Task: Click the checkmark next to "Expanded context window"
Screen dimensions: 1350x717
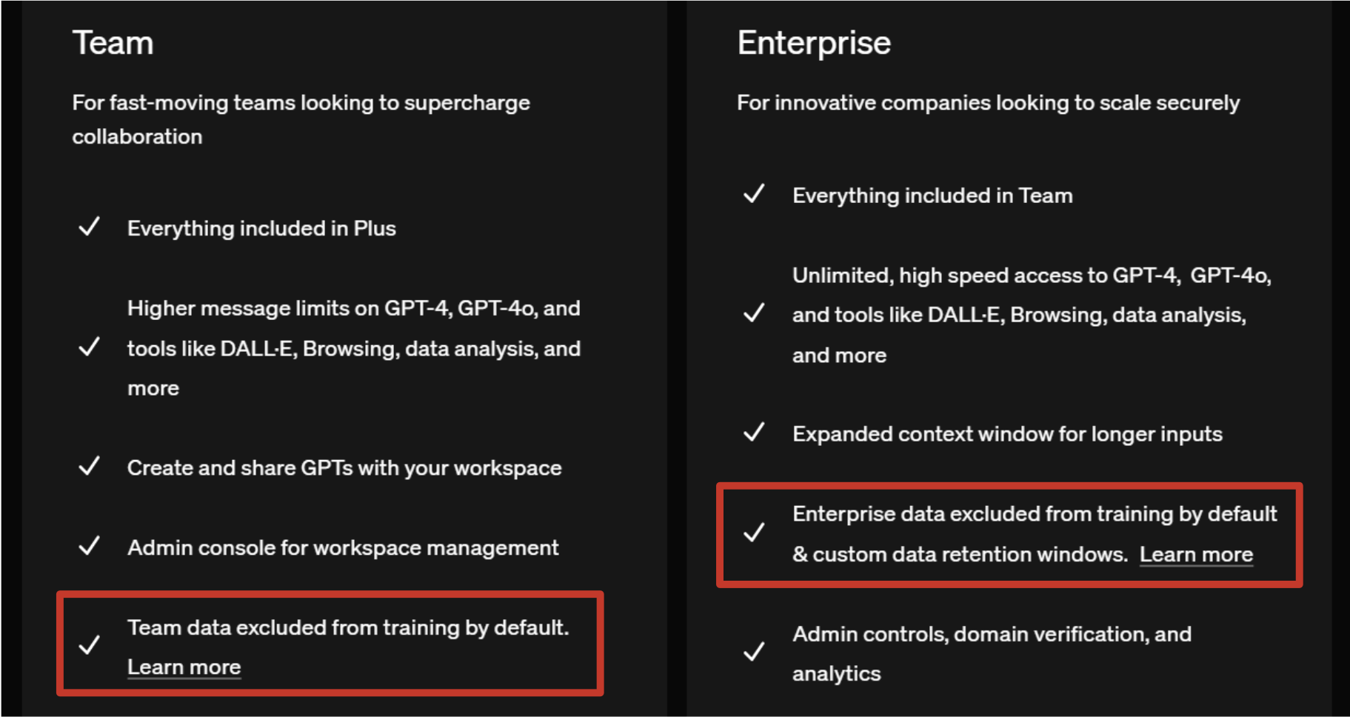Action: pos(754,433)
